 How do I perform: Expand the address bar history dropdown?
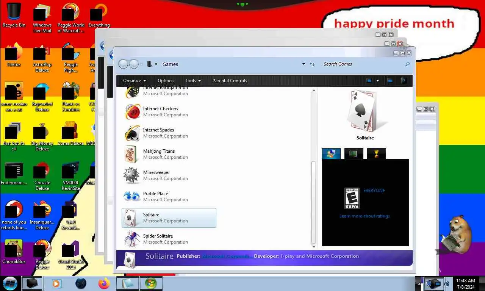pos(304,64)
